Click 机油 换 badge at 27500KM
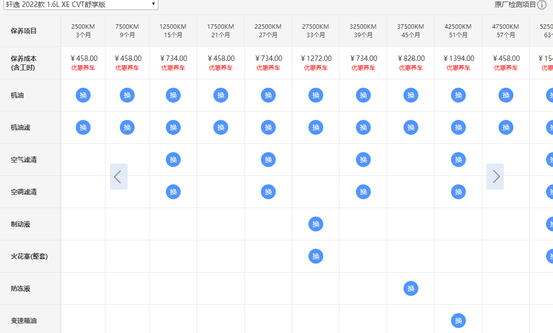Viewport: 553px width, 333px height. point(316,95)
